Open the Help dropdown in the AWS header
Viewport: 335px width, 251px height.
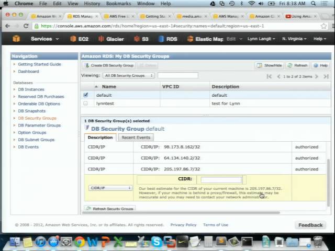pyautogui.click(x=320, y=39)
